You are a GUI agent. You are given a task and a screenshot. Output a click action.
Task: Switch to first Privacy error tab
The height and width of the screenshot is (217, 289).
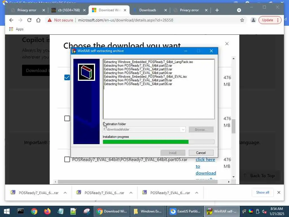point(27,10)
